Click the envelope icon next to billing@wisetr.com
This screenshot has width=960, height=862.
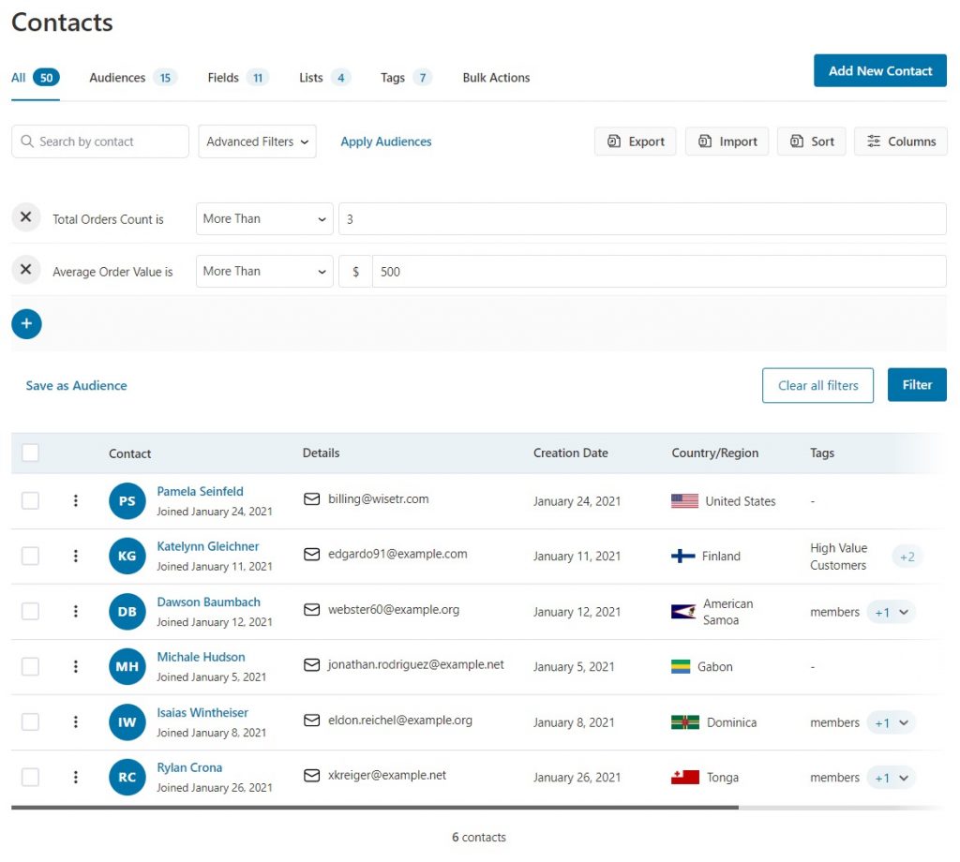tap(311, 499)
